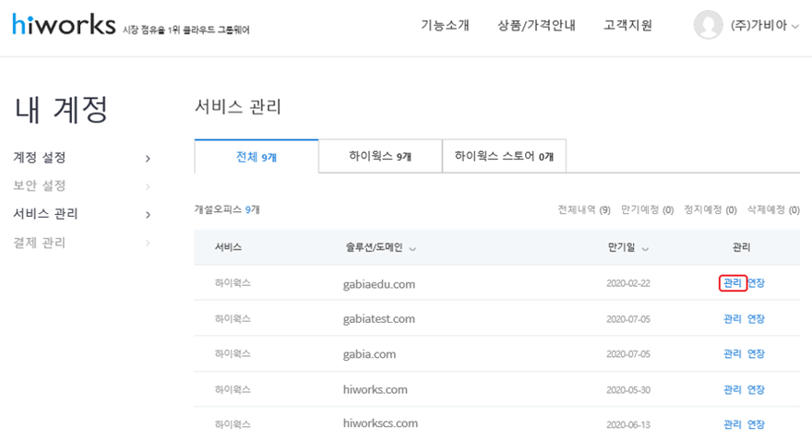The height and width of the screenshot is (441, 812).
Task: Sort by 솔루션/도메인 column header
Action: [379, 248]
